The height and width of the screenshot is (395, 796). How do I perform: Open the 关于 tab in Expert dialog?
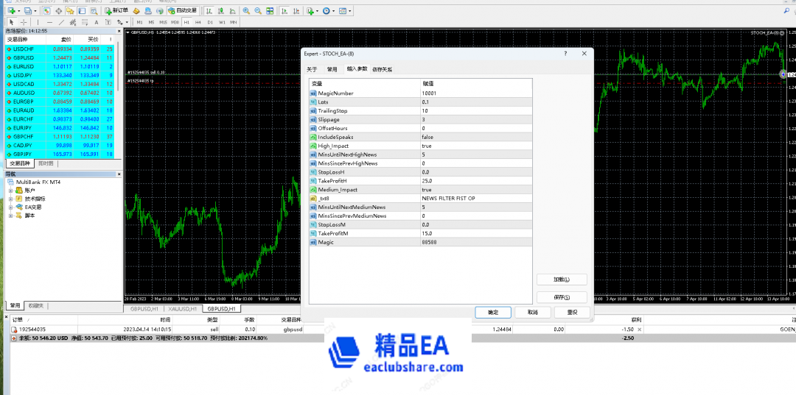(312, 69)
